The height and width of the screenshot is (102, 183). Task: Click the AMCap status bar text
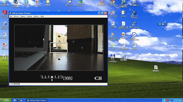[15, 84]
